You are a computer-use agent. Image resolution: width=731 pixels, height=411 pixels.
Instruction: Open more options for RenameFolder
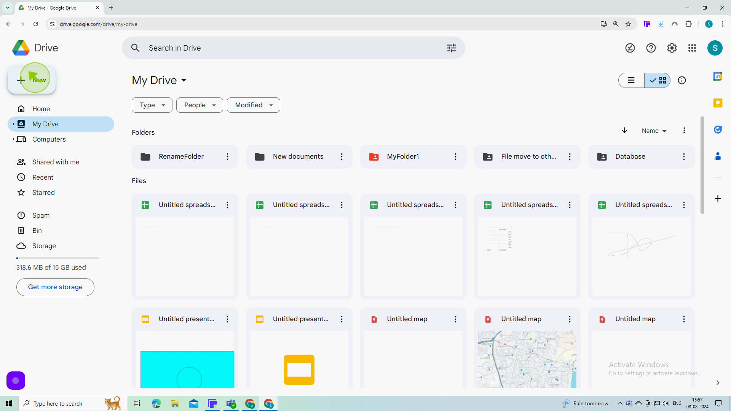227,156
